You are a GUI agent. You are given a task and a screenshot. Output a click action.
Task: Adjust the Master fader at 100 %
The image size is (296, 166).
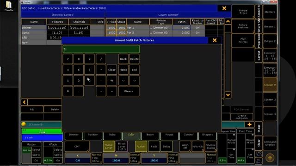coord(27,155)
